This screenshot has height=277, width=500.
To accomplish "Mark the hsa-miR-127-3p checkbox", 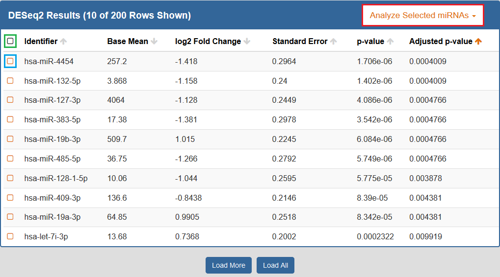I will 10,100.
